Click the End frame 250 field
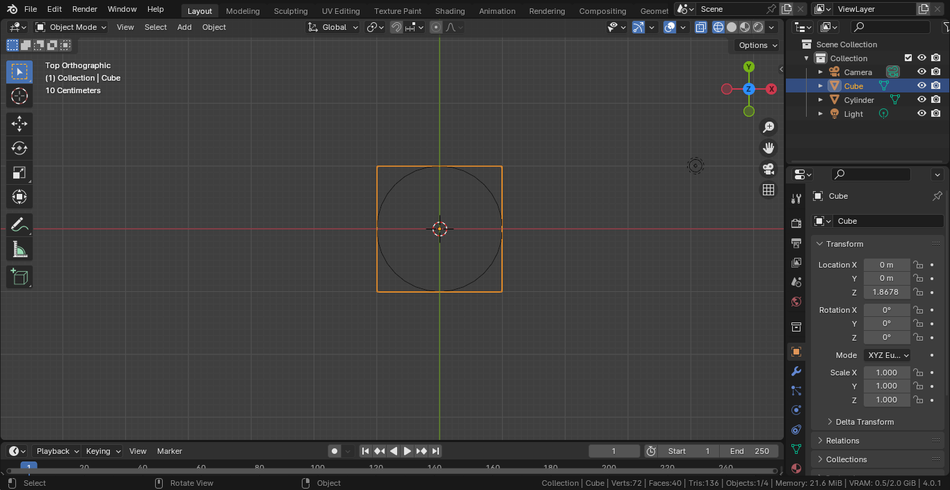This screenshot has width=950, height=490. pyautogui.click(x=749, y=451)
